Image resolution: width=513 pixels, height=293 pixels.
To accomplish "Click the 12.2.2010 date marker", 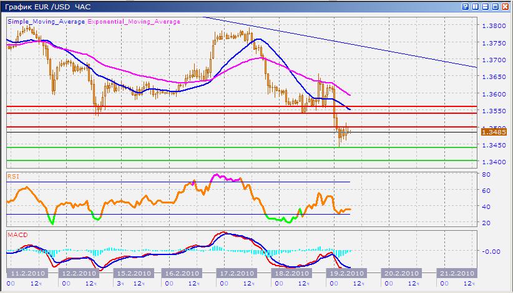I will coord(78,273).
